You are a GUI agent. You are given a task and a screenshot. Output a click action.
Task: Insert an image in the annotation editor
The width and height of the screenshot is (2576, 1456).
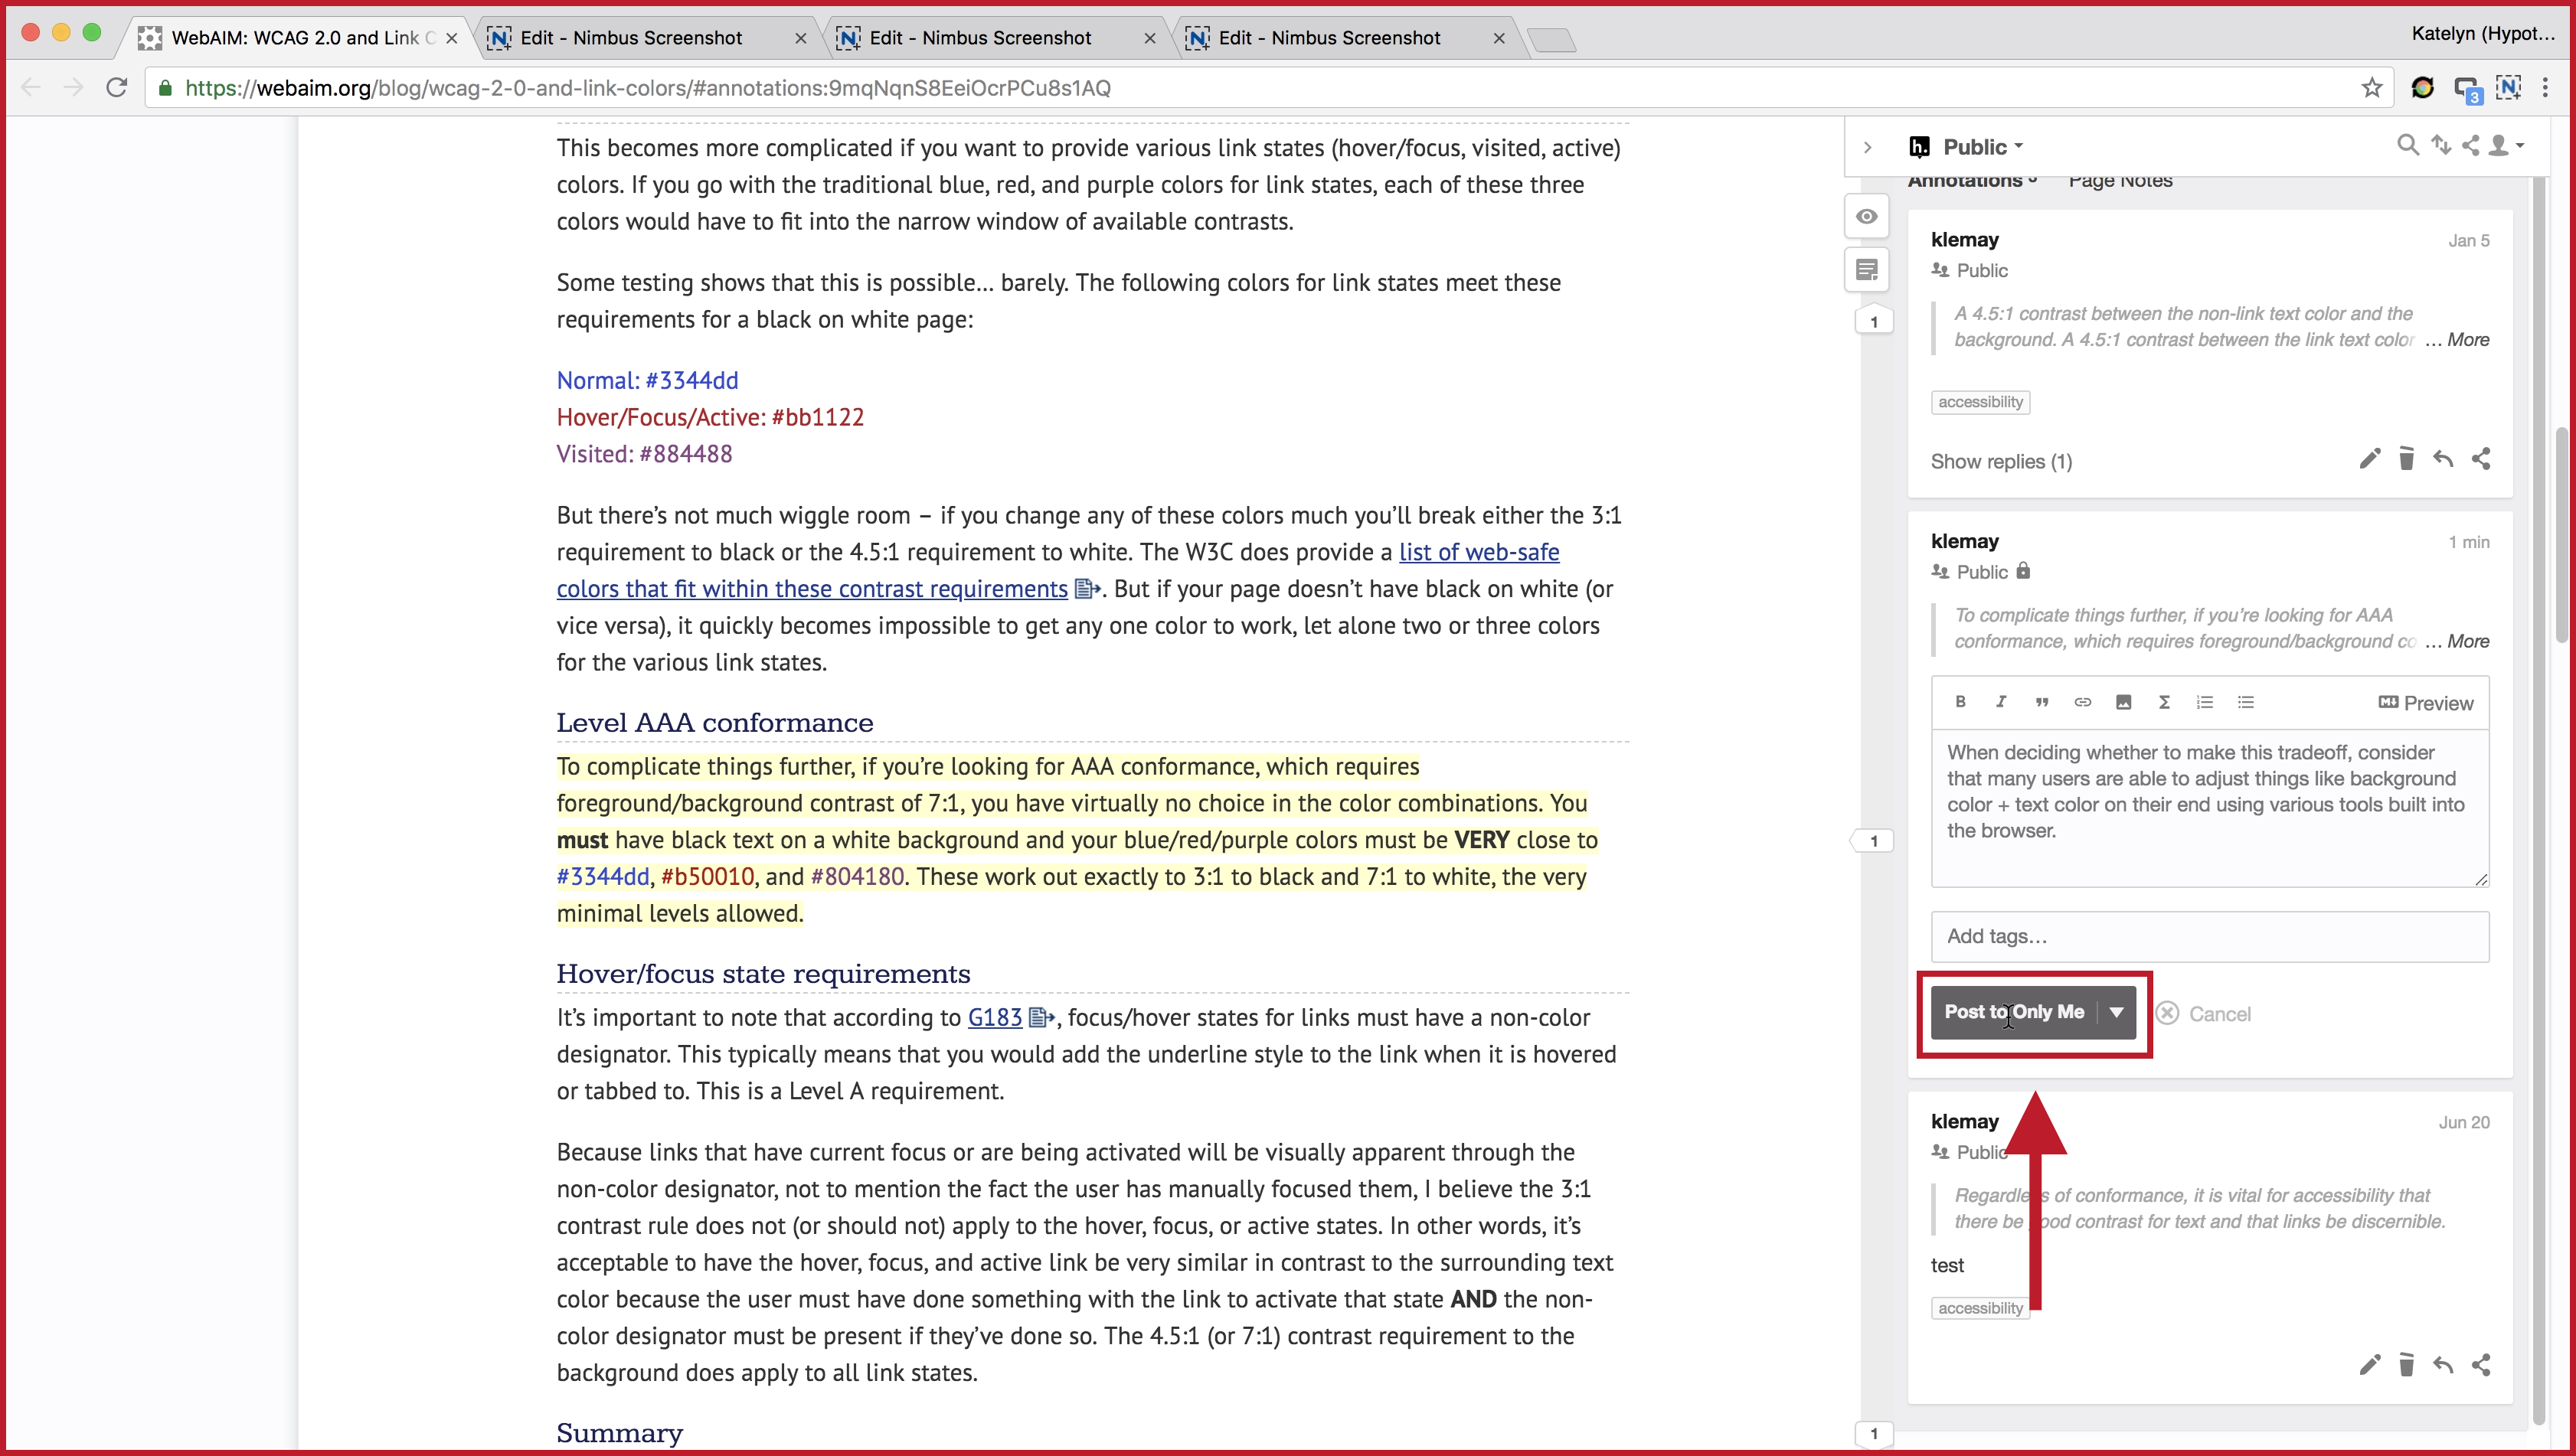2123,702
